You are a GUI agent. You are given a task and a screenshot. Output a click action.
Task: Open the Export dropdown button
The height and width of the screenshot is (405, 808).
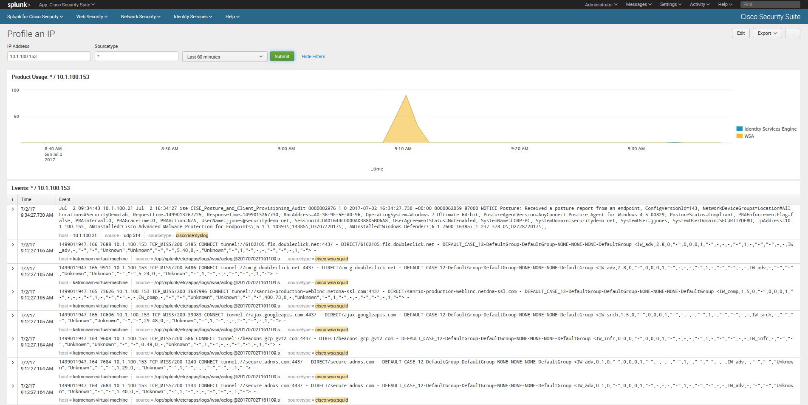coord(767,33)
